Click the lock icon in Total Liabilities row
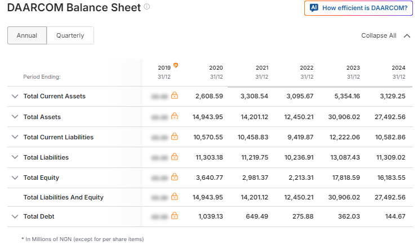The height and width of the screenshot is (245, 418). pyautogui.click(x=175, y=156)
